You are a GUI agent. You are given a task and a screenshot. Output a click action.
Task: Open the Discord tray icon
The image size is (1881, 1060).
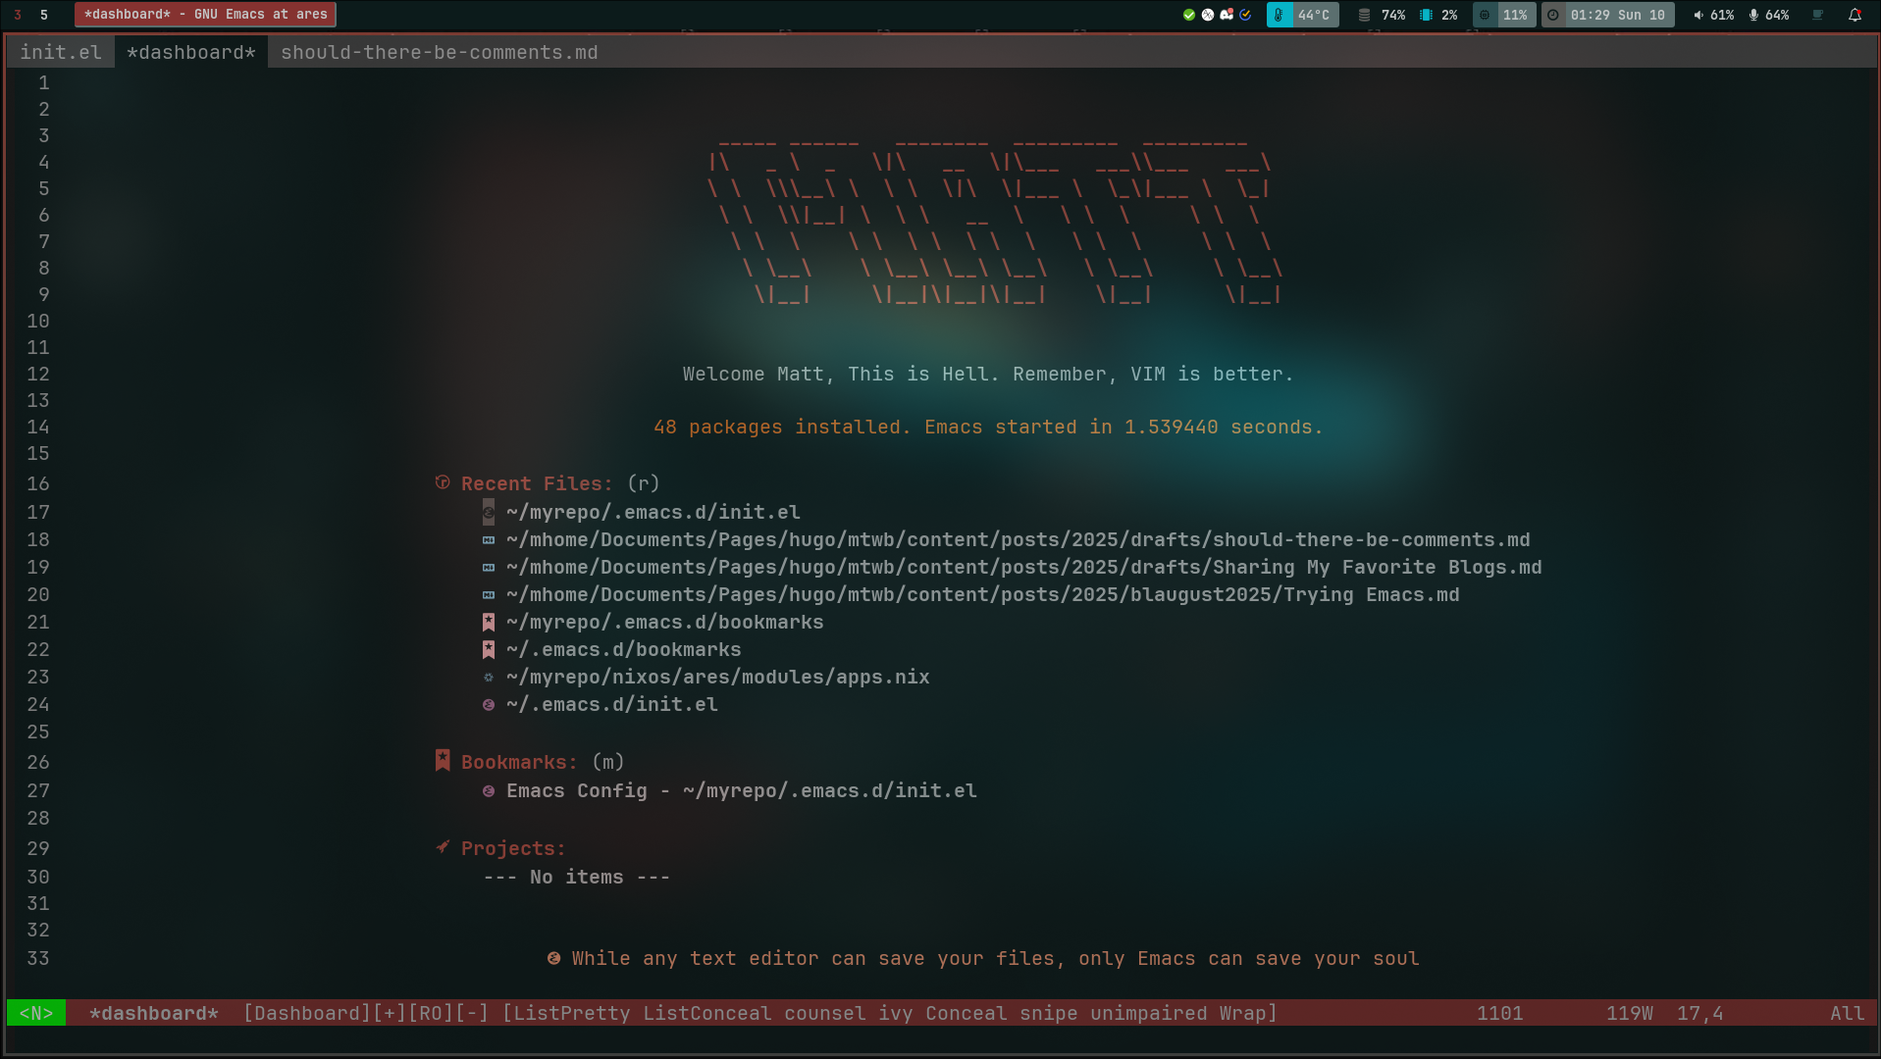[x=1227, y=15]
